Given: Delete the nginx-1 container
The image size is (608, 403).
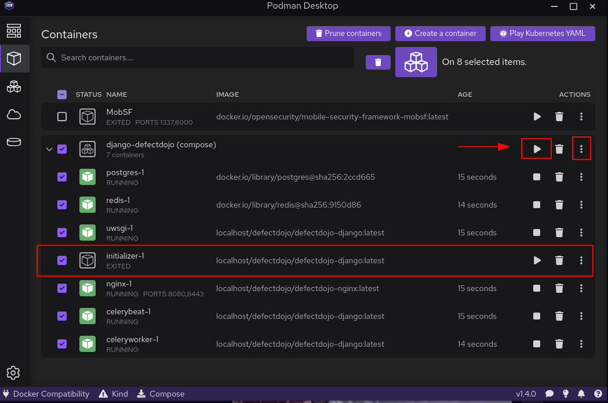Looking at the screenshot, I should (559, 288).
